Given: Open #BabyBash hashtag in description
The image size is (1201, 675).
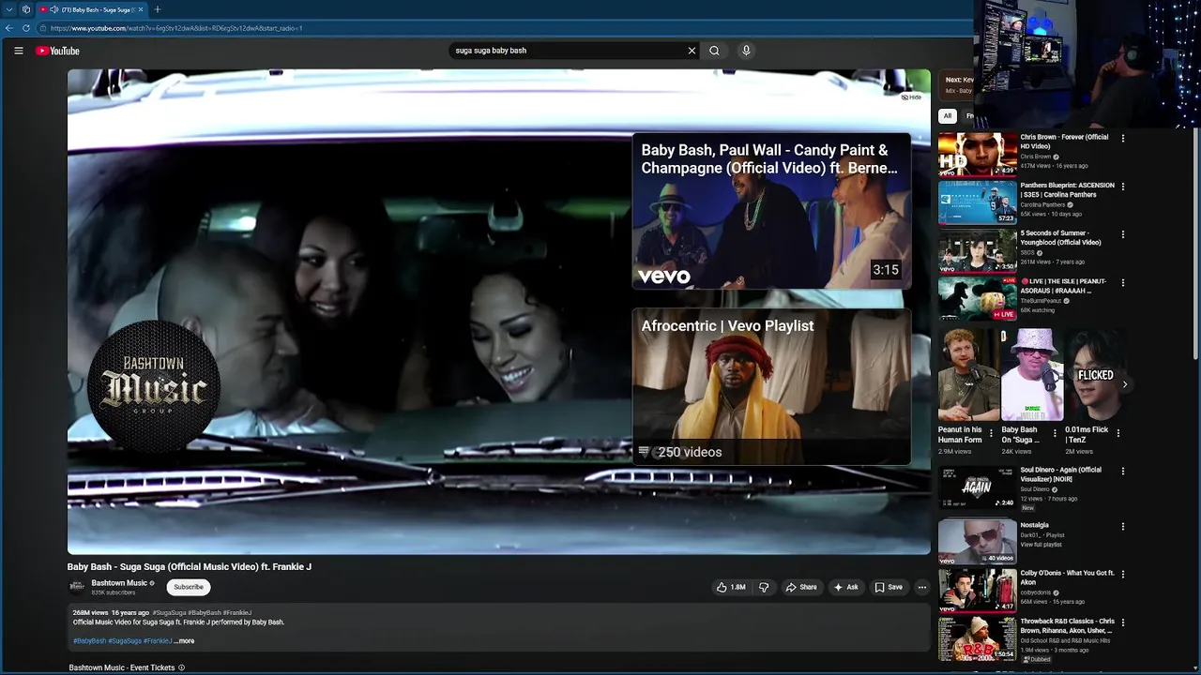Looking at the screenshot, I should (x=89, y=641).
